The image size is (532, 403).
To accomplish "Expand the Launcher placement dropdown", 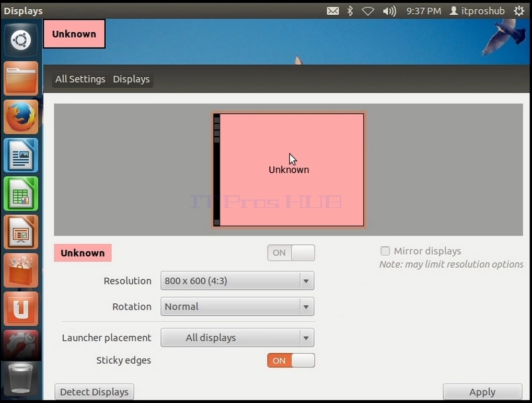I will (237, 338).
